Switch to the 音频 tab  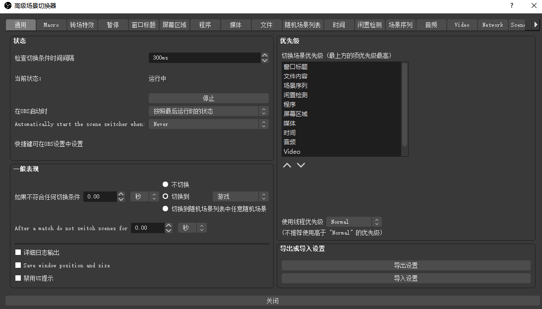point(431,25)
